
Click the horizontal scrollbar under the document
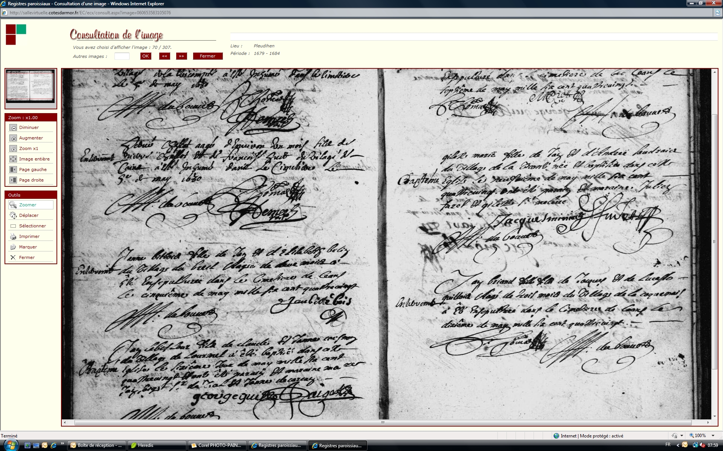click(x=383, y=422)
